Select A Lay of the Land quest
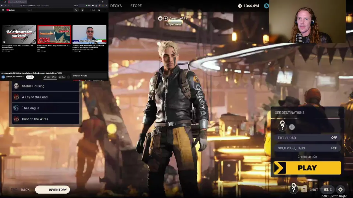This screenshot has height=198, width=353. pos(46,97)
